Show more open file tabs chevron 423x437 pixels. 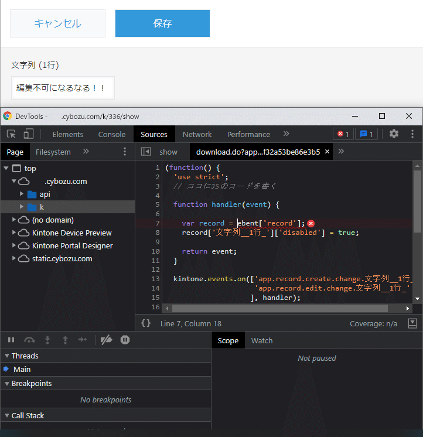point(341,151)
